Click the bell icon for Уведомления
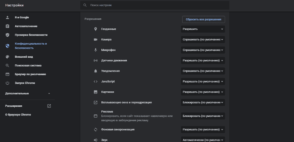 coord(95,71)
